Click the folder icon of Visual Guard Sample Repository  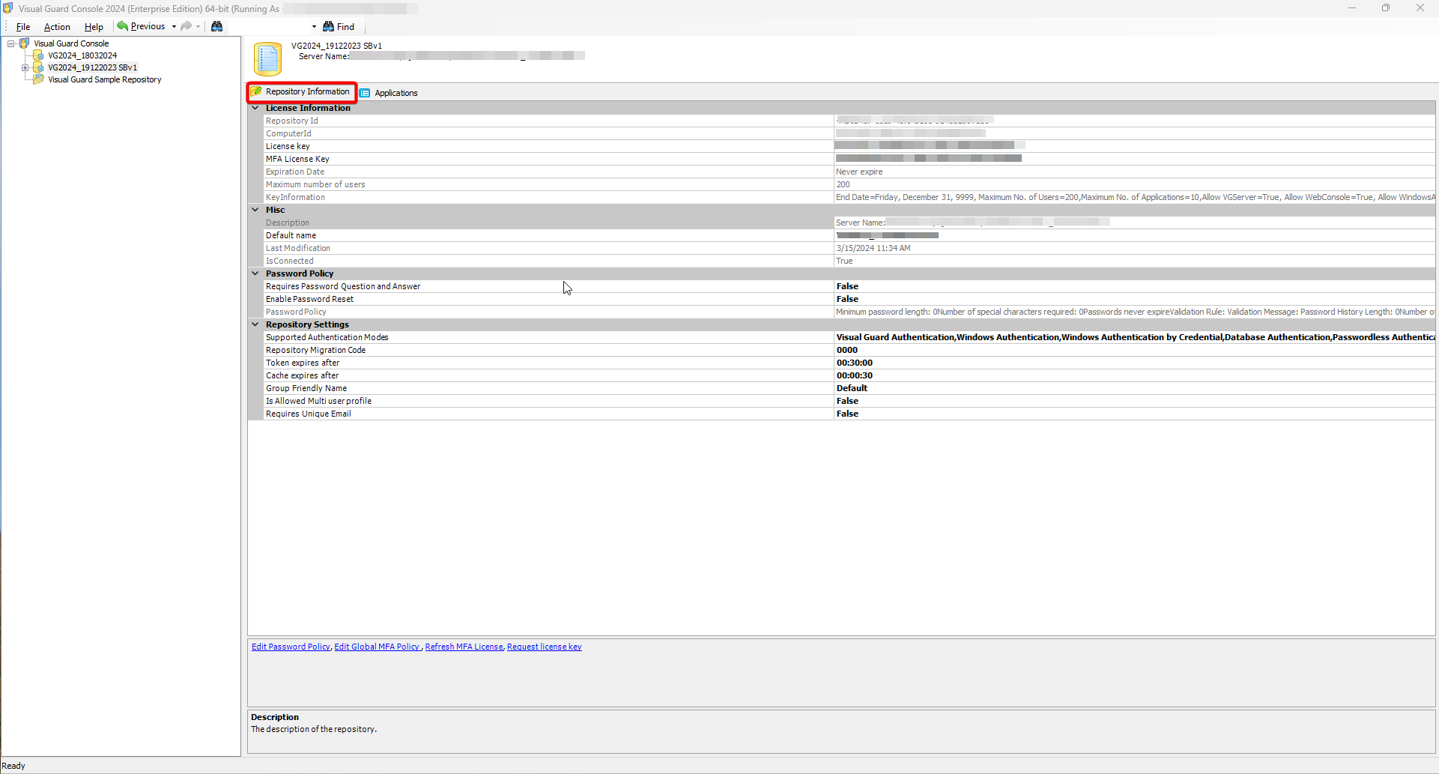[38, 79]
